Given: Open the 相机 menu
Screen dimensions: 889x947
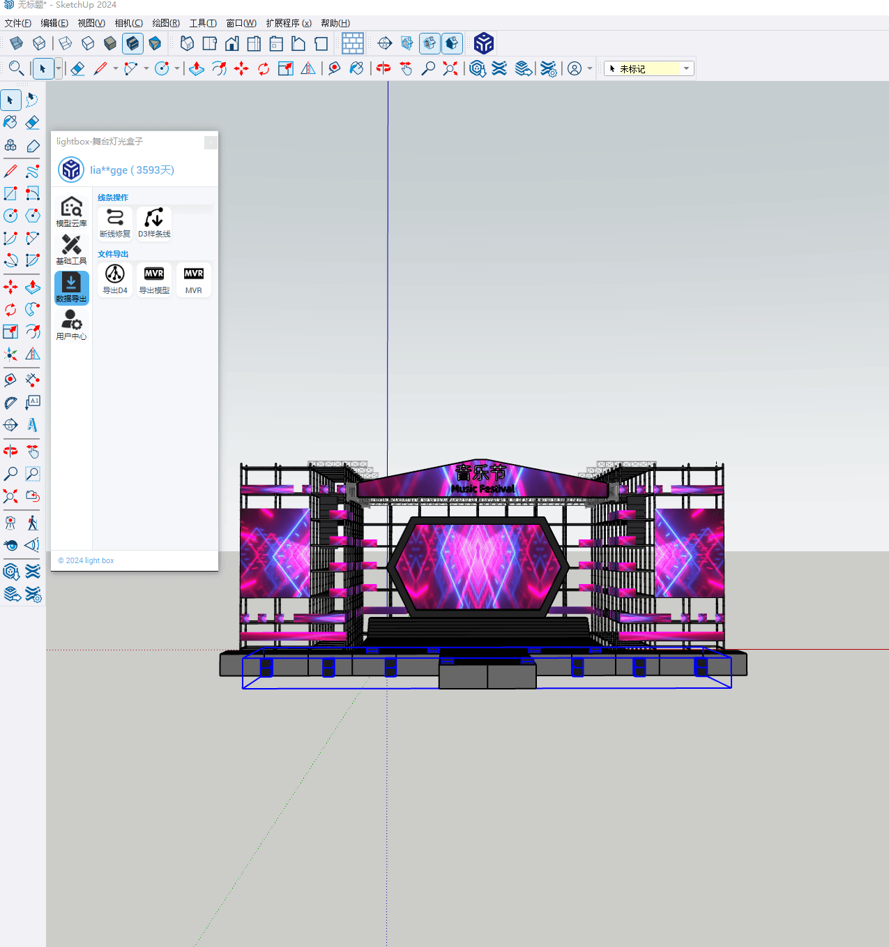Looking at the screenshot, I should (128, 23).
